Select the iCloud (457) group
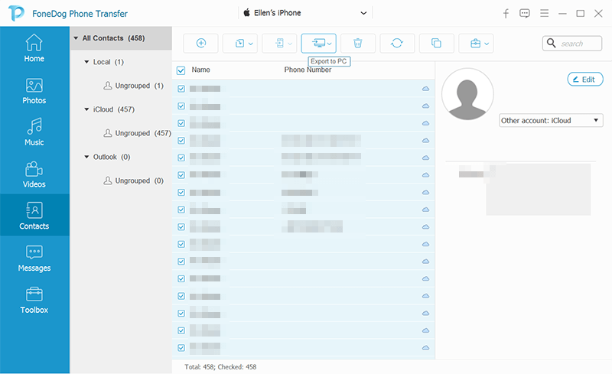 [113, 109]
